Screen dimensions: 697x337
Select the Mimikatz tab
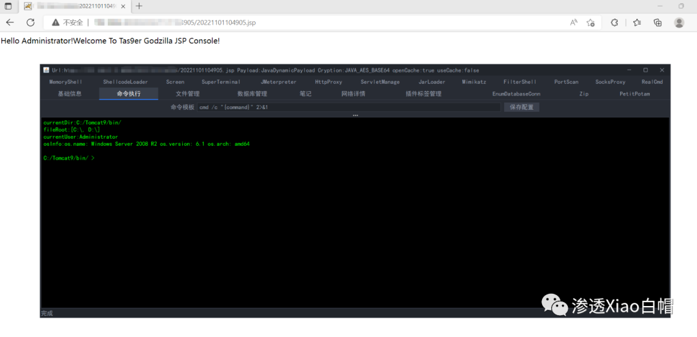[x=474, y=82]
